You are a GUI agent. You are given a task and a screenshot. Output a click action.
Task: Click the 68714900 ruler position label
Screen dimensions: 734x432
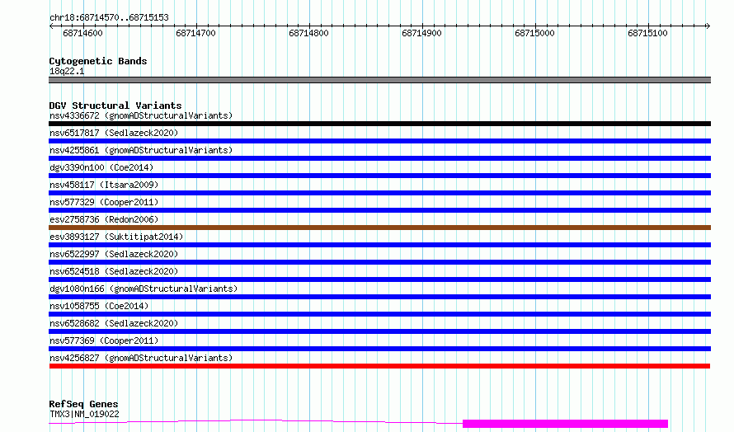(421, 33)
